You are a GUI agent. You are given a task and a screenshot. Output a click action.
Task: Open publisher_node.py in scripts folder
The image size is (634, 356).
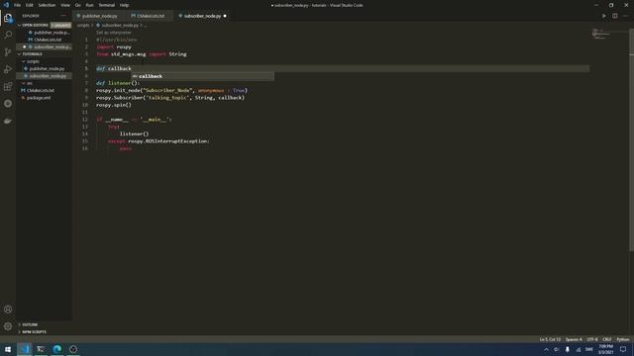tap(47, 68)
